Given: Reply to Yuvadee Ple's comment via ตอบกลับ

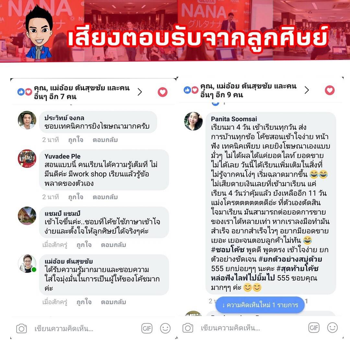Looking at the screenshot, I should click(105, 197).
